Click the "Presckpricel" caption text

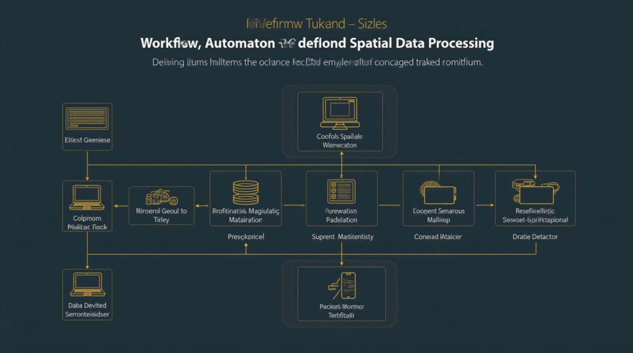246,237
